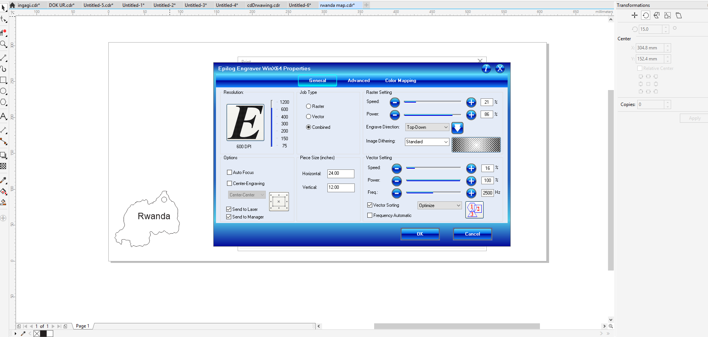Click the vector Freq value field
Viewport: 708px width, 337px height.
pyautogui.click(x=487, y=193)
